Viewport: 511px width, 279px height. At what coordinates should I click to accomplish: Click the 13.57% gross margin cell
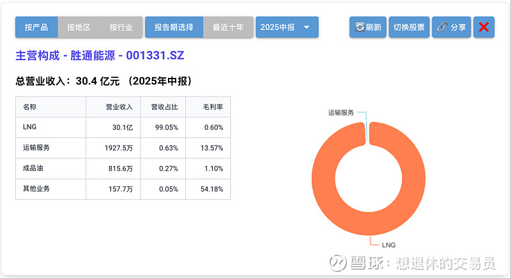tap(208, 148)
